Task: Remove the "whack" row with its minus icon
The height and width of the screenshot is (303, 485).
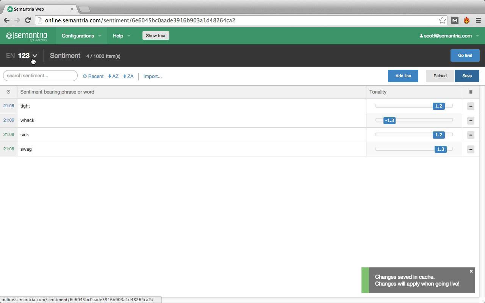Action: tap(471, 120)
